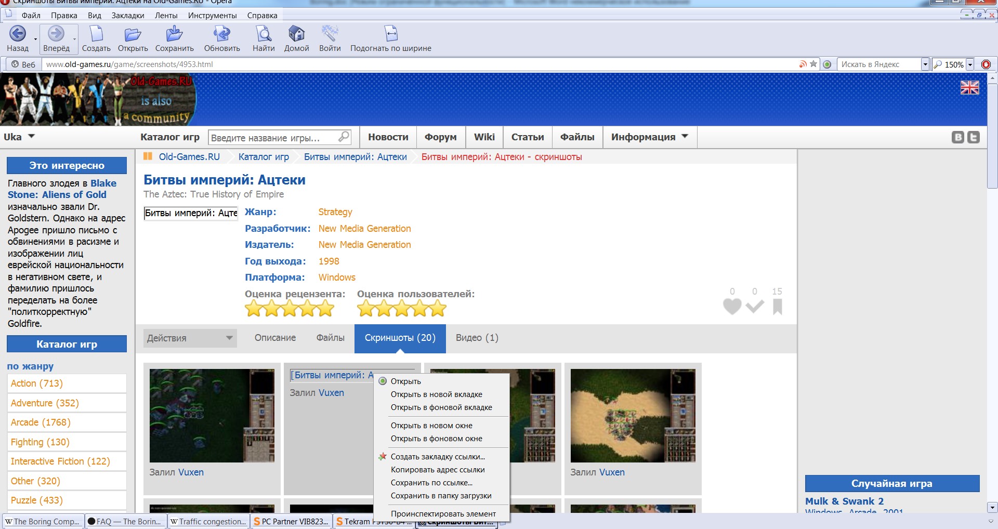
Task: Click the Find (Найти) toolbar icon
Action: [x=264, y=34]
